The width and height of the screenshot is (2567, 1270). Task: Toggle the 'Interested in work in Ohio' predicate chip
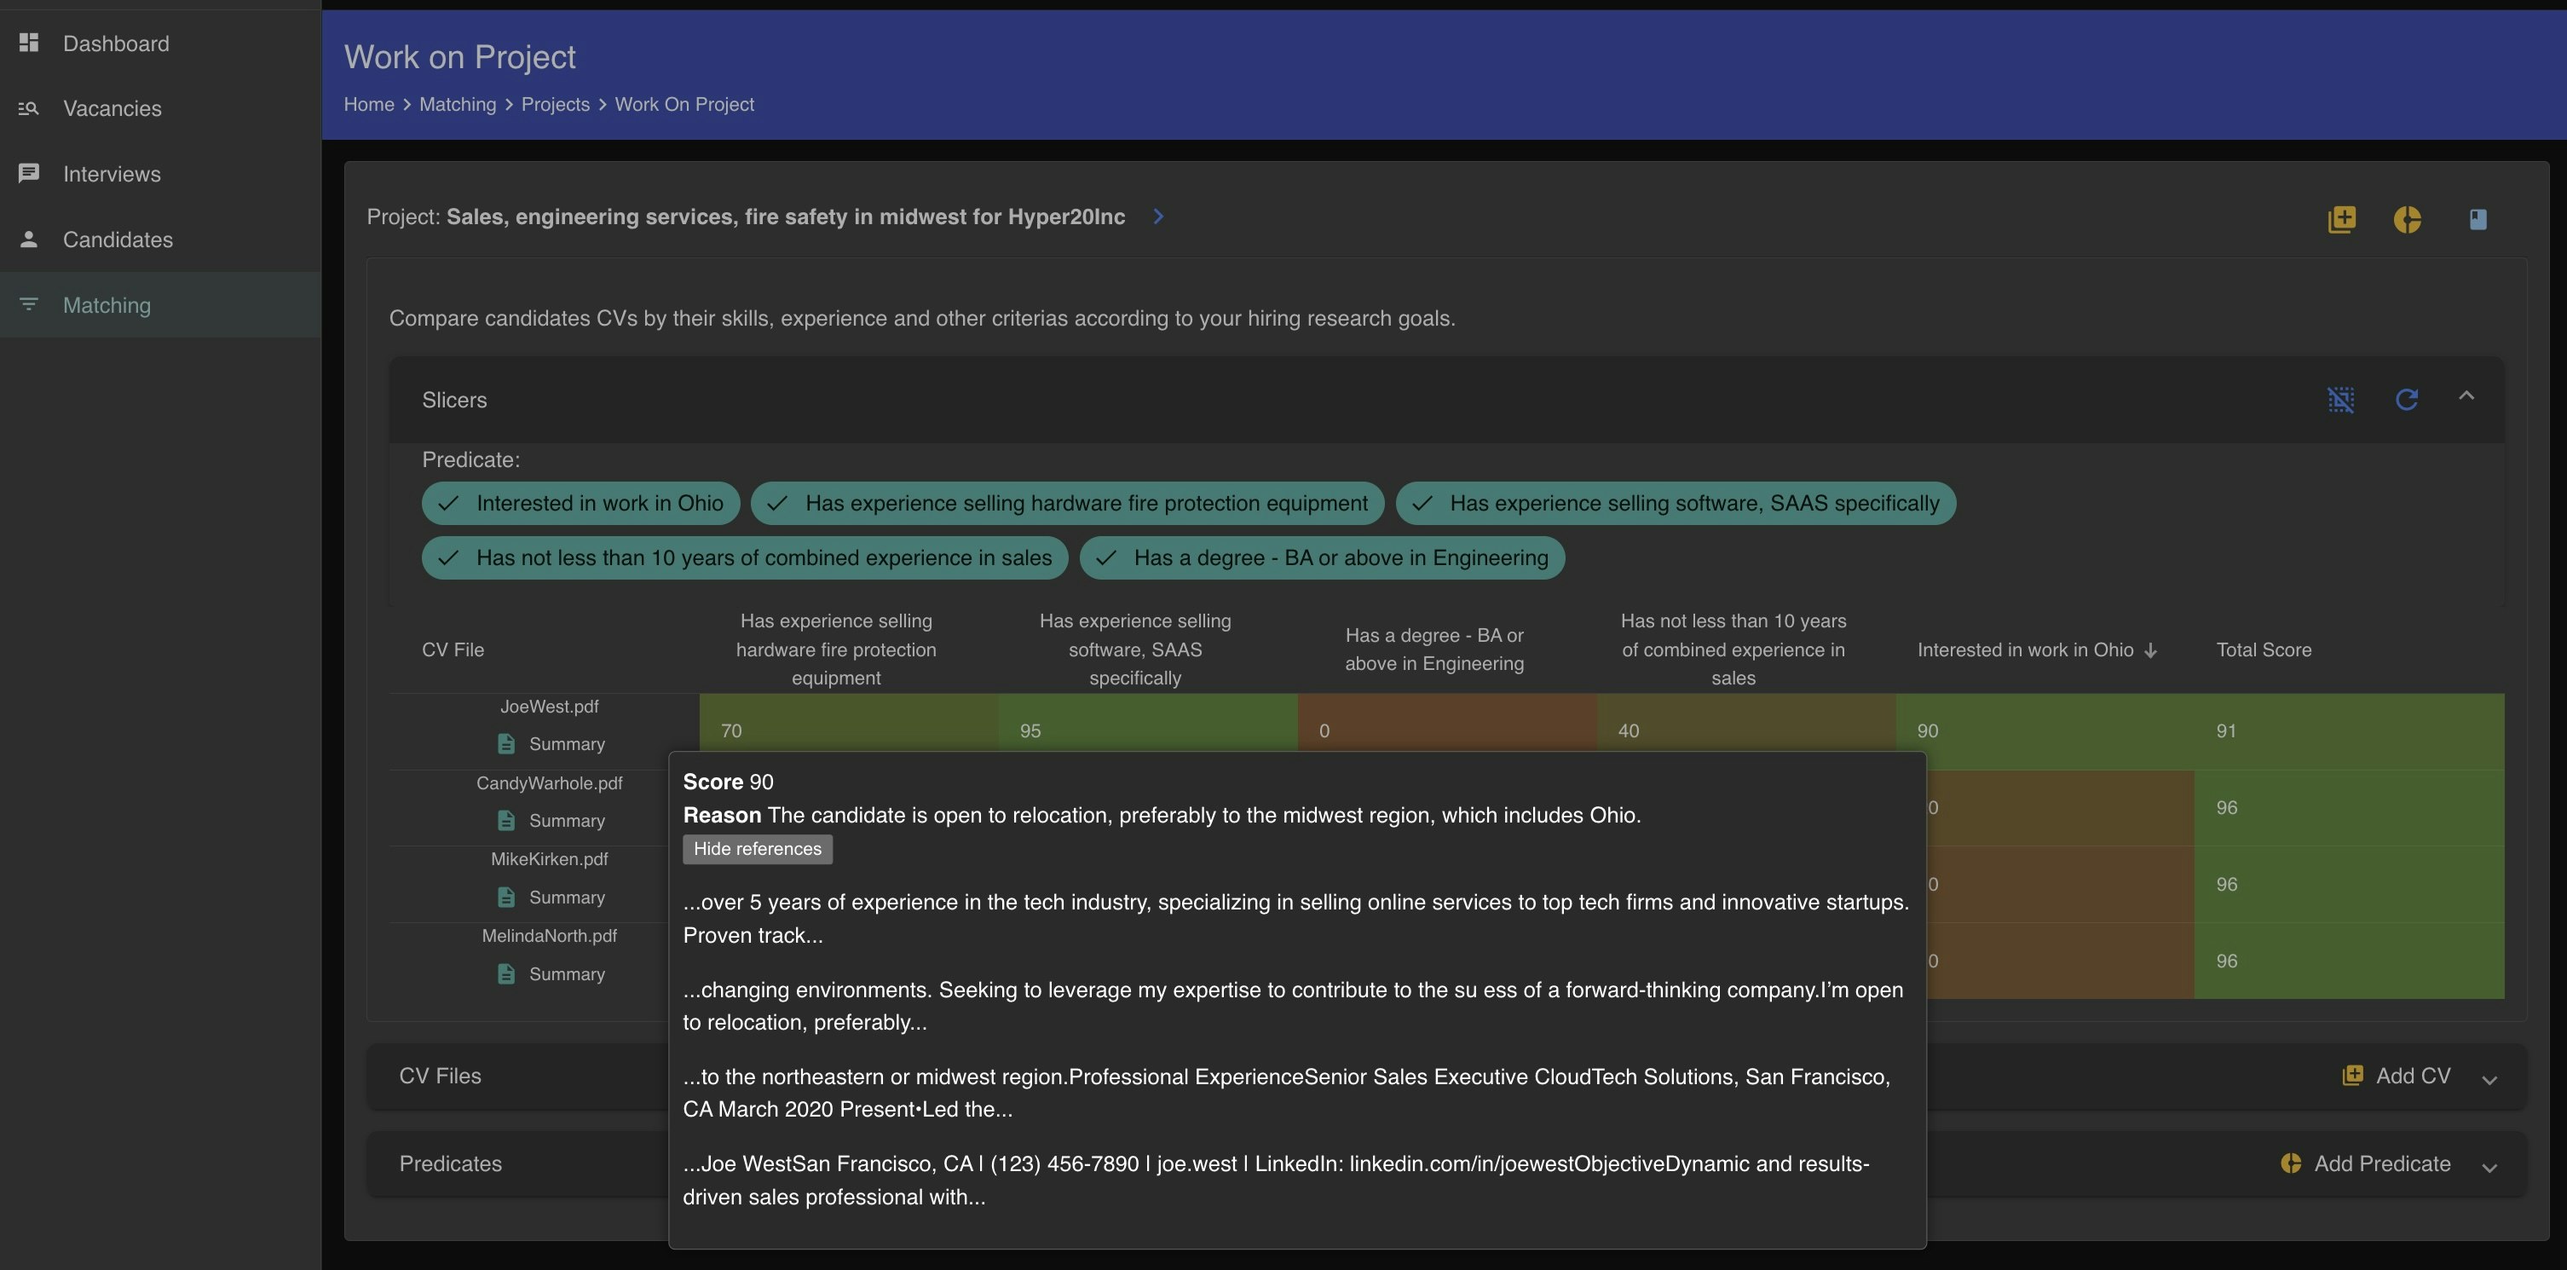click(580, 504)
